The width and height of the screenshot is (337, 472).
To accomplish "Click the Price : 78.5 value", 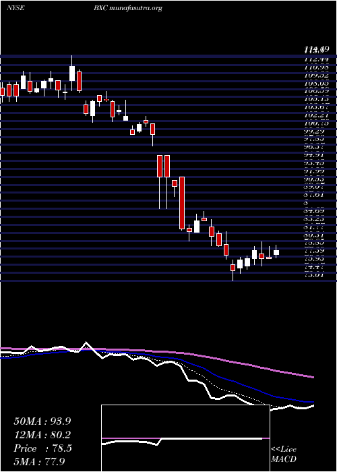I will 42,448.
